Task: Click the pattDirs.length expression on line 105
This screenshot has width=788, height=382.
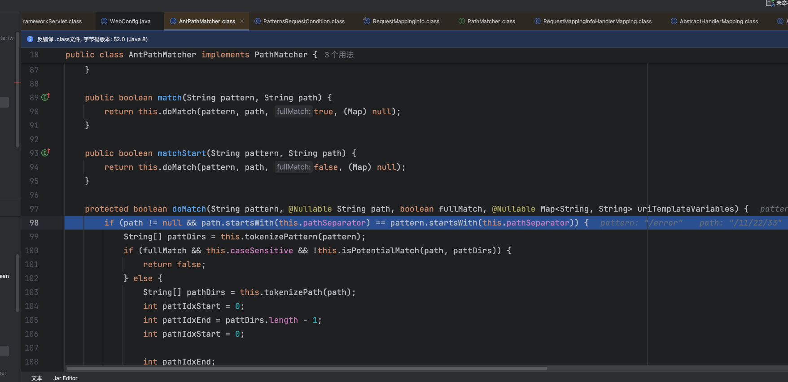Action: 262,320
